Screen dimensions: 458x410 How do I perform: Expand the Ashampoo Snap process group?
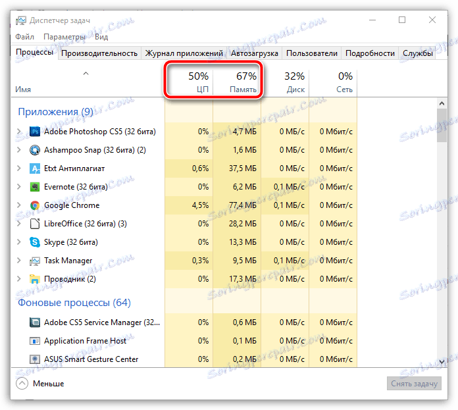[x=19, y=150]
